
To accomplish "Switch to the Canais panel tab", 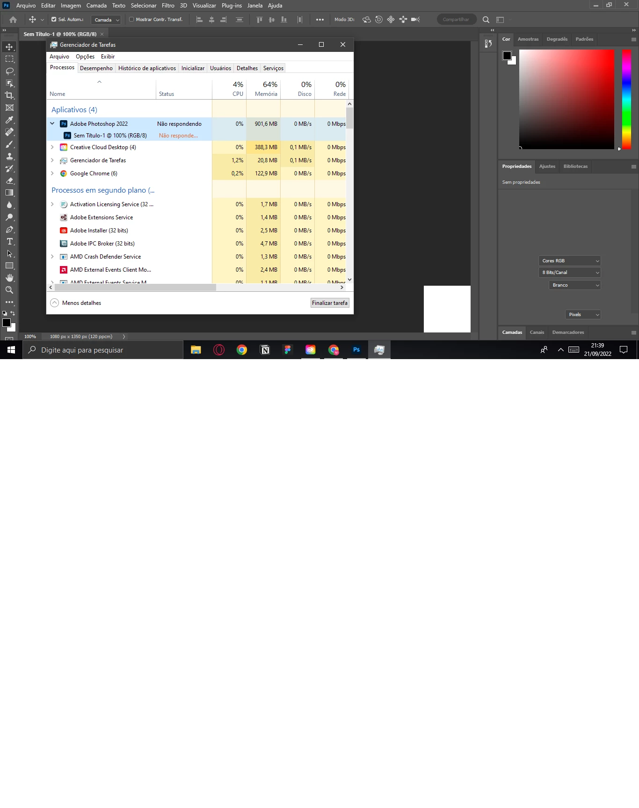I will [537, 332].
